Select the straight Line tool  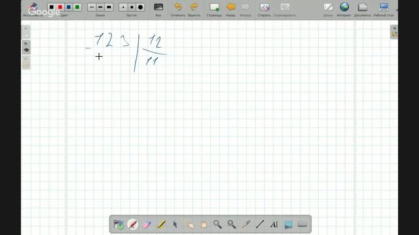pyautogui.click(x=260, y=225)
